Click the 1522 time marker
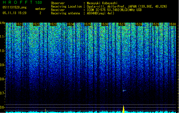This screenshot has width=179, height=113. click(x=36, y=24)
